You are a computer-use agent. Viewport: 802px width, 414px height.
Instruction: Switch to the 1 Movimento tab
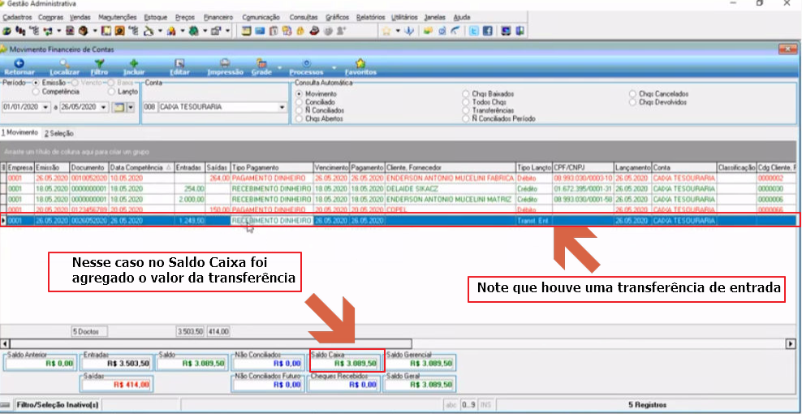click(x=19, y=132)
